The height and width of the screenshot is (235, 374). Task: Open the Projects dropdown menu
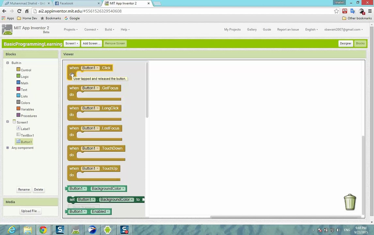[70, 30]
